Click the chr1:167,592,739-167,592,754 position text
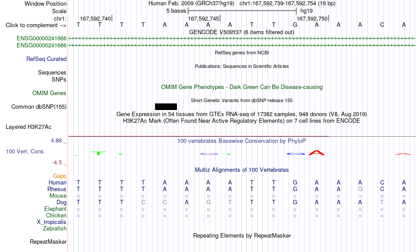Screen dimensions: 416x252 [278, 4]
